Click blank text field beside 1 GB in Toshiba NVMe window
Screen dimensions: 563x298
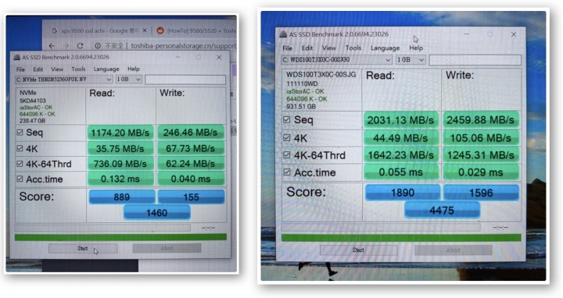[x=185, y=80]
